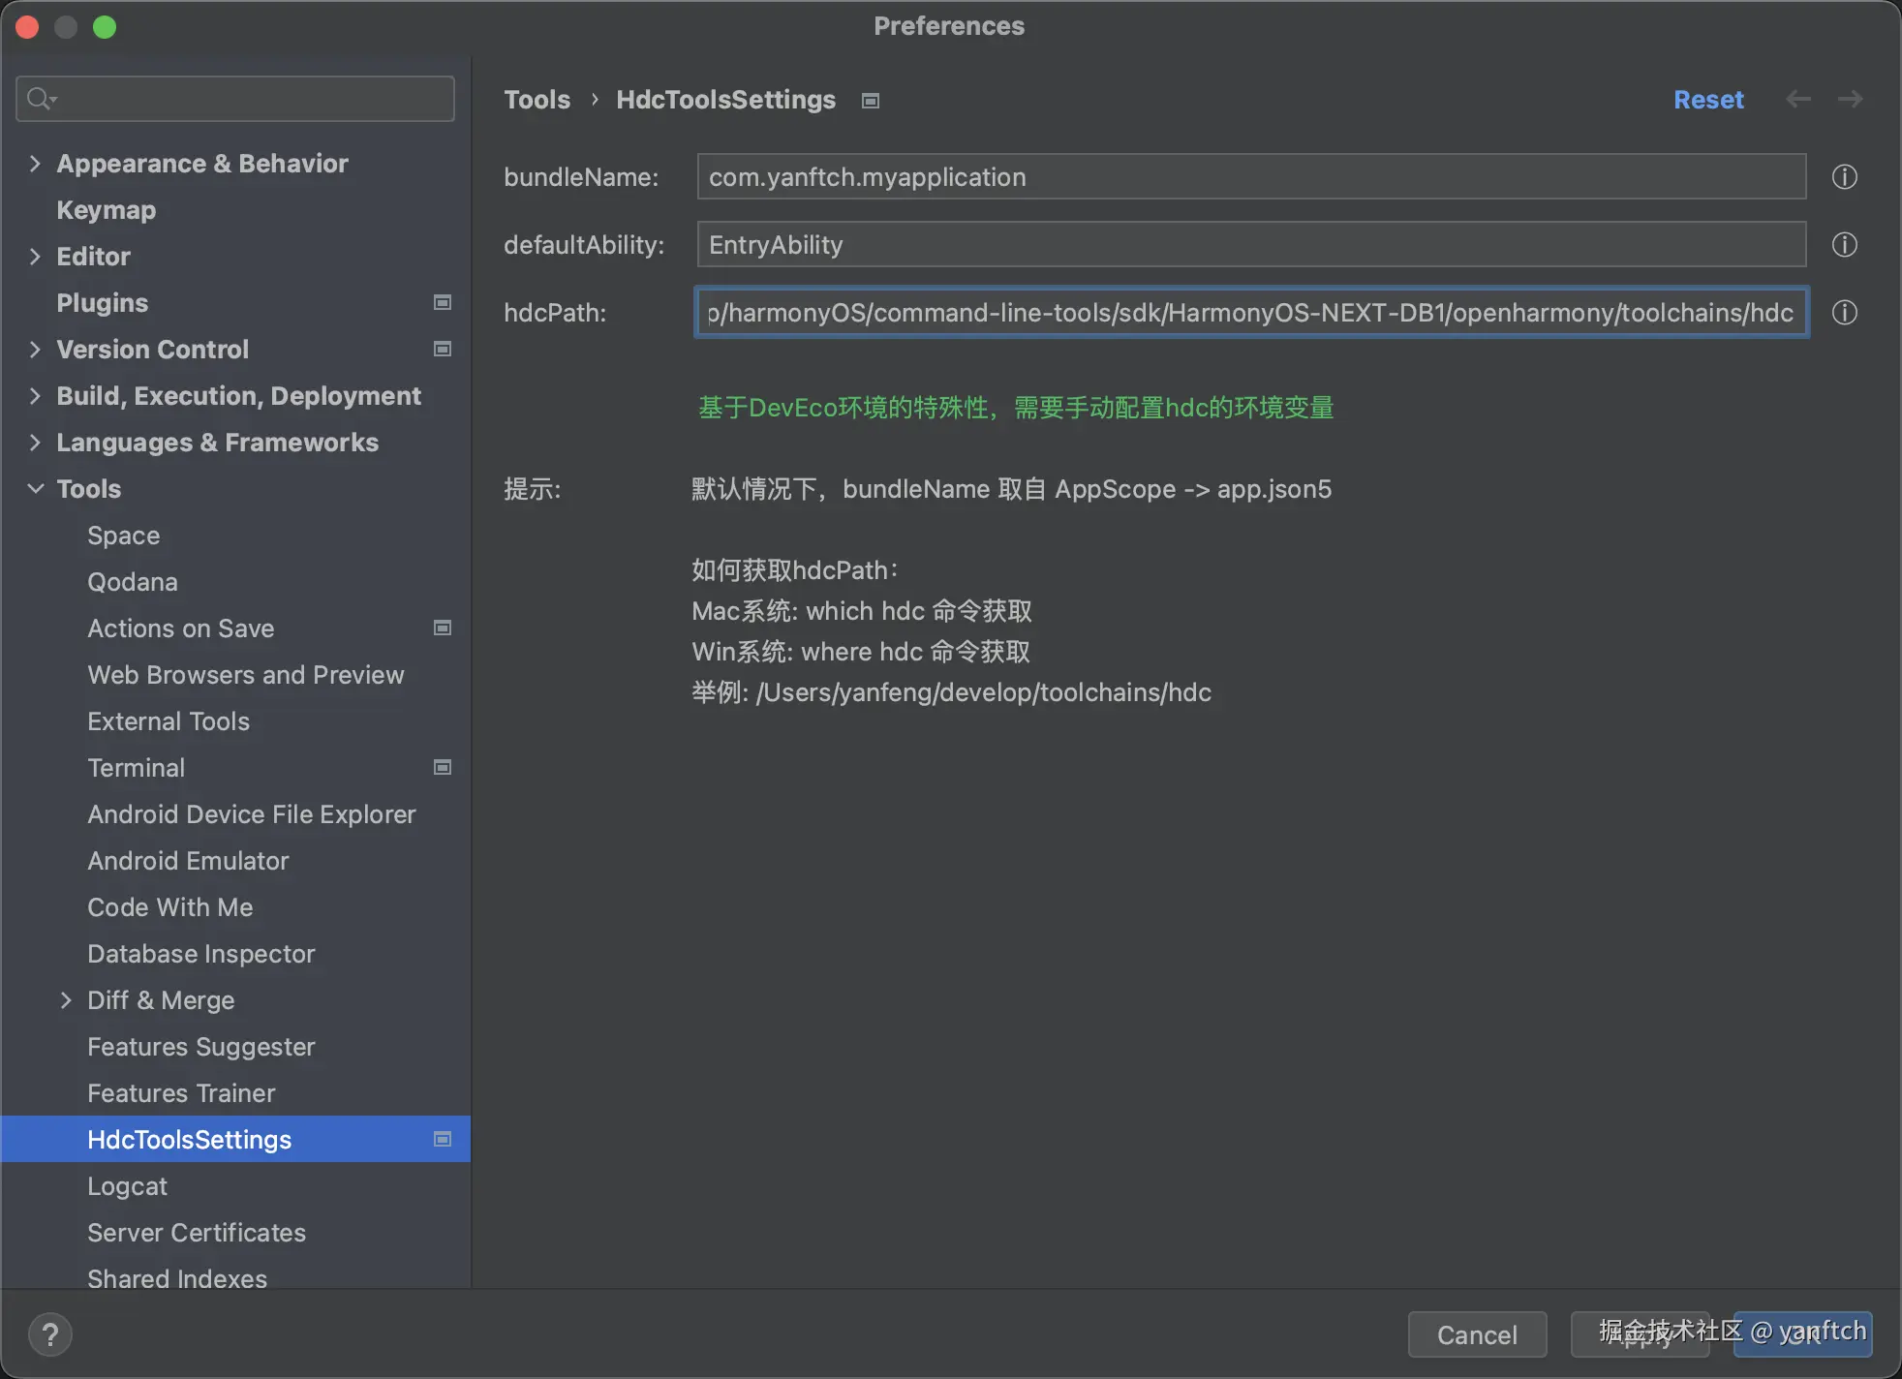Expand Appearance & Behavior section

(x=35, y=164)
